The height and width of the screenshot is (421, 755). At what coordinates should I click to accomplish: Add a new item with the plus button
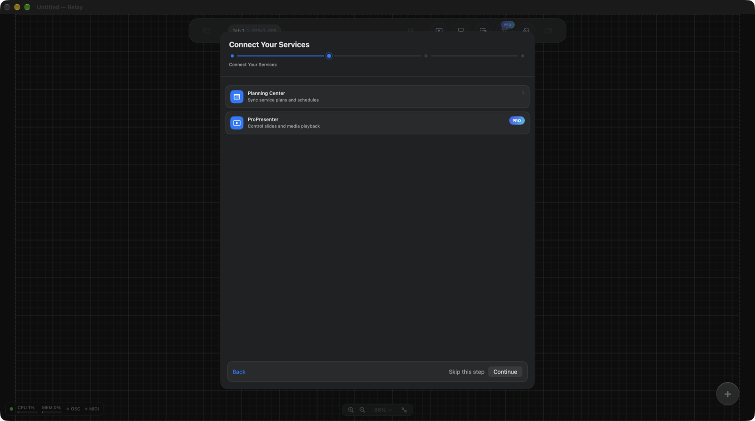pos(728,394)
